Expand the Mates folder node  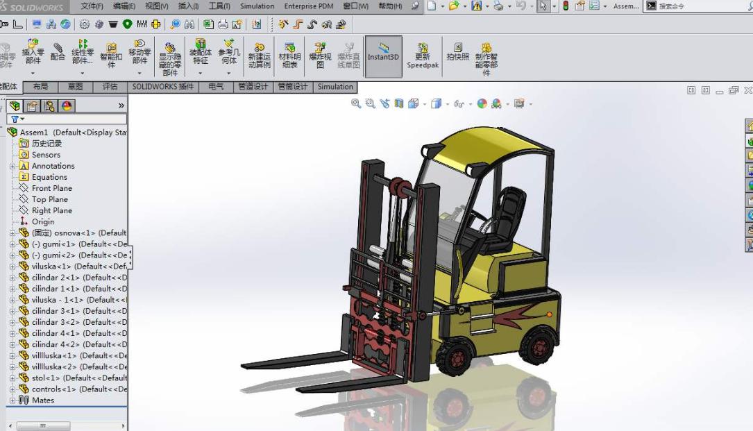[12, 400]
